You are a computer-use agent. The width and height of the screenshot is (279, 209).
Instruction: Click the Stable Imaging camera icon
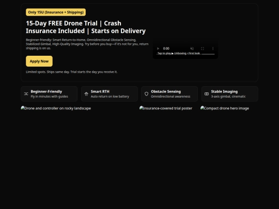point(207,94)
